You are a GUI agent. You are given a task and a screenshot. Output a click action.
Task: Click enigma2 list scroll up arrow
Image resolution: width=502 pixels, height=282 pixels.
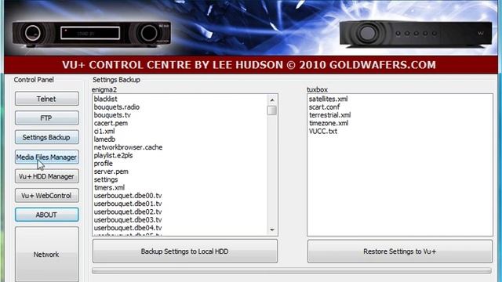[272, 100]
